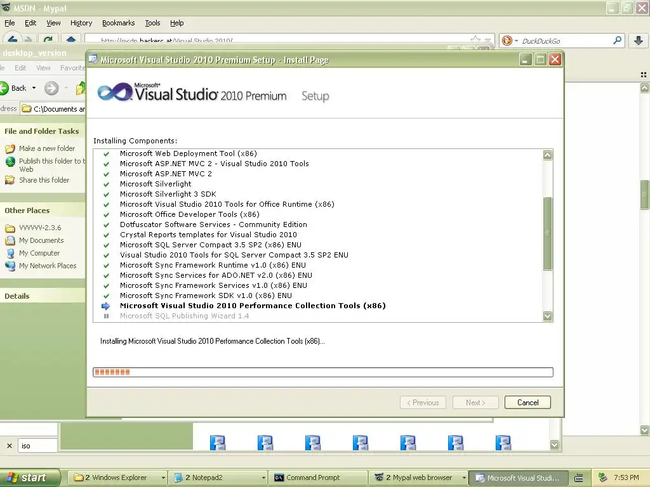
Task: Open Help menu in Mypal browser
Action: pos(176,23)
